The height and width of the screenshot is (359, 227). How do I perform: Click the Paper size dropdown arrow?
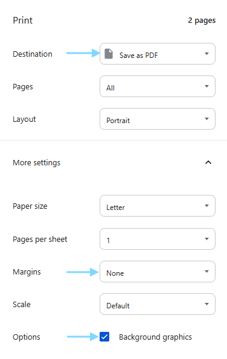pos(206,206)
